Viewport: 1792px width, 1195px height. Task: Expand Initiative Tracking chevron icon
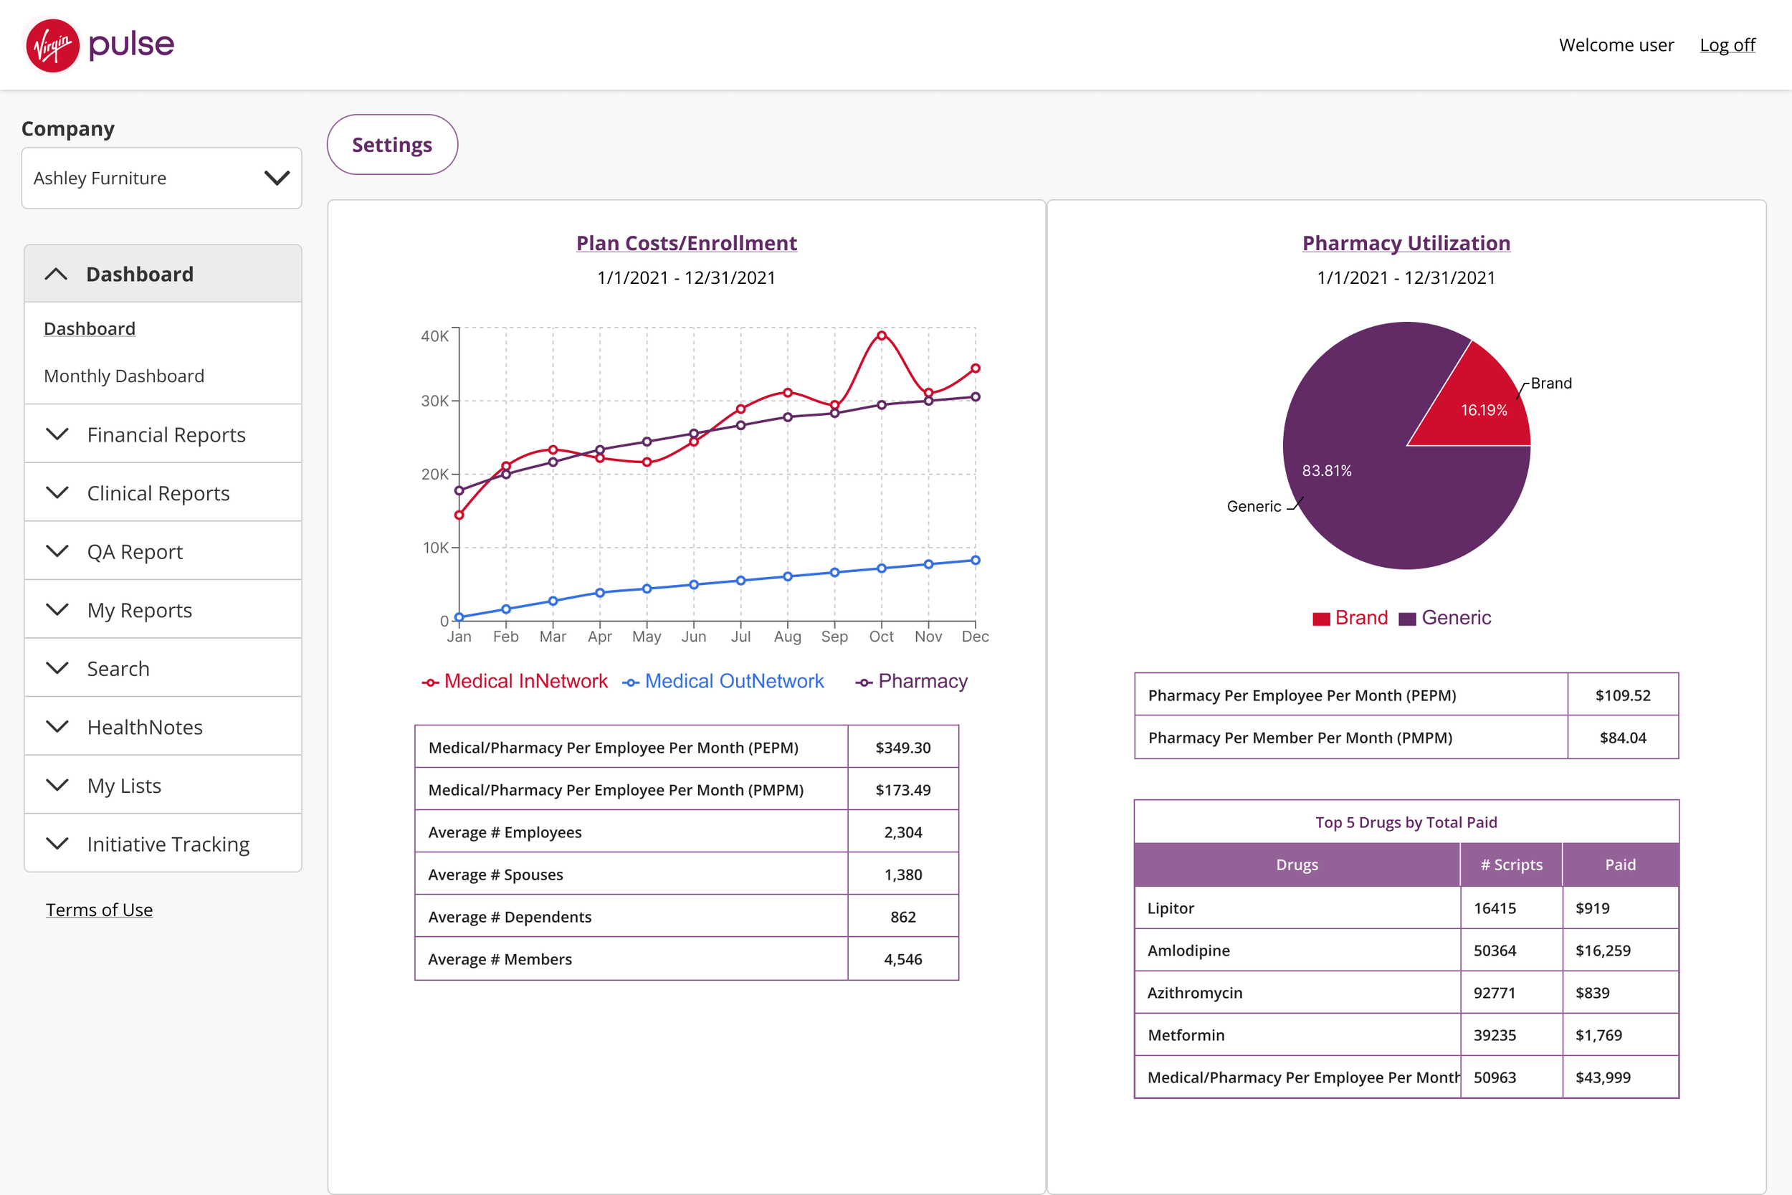[x=57, y=843]
